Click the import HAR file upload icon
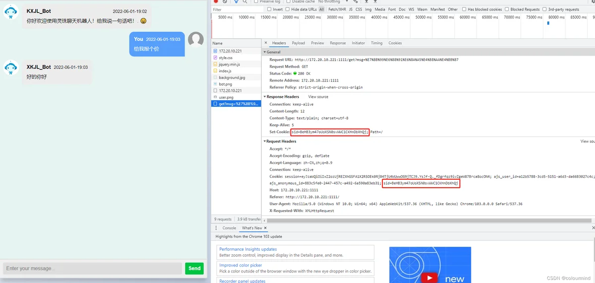Image resolution: width=595 pixels, height=283 pixels. [x=367, y=1]
